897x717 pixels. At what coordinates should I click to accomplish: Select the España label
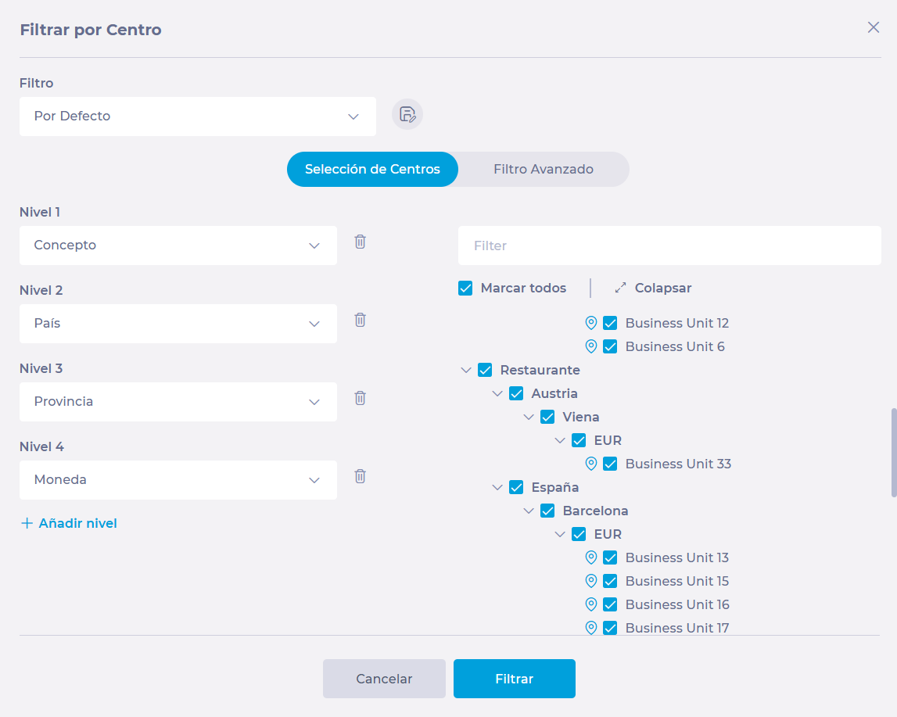[x=555, y=487]
